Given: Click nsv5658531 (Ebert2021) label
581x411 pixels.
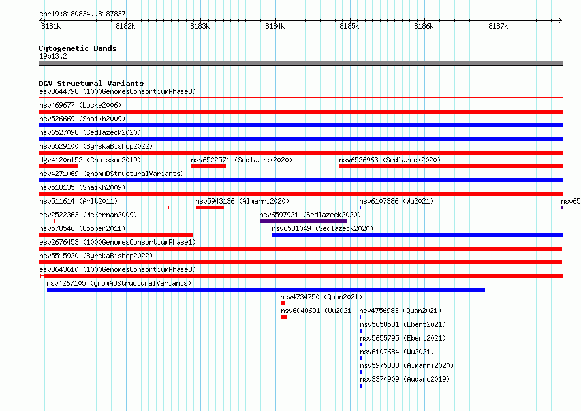Looking at the screenshot, I should [x=403, y=324].
